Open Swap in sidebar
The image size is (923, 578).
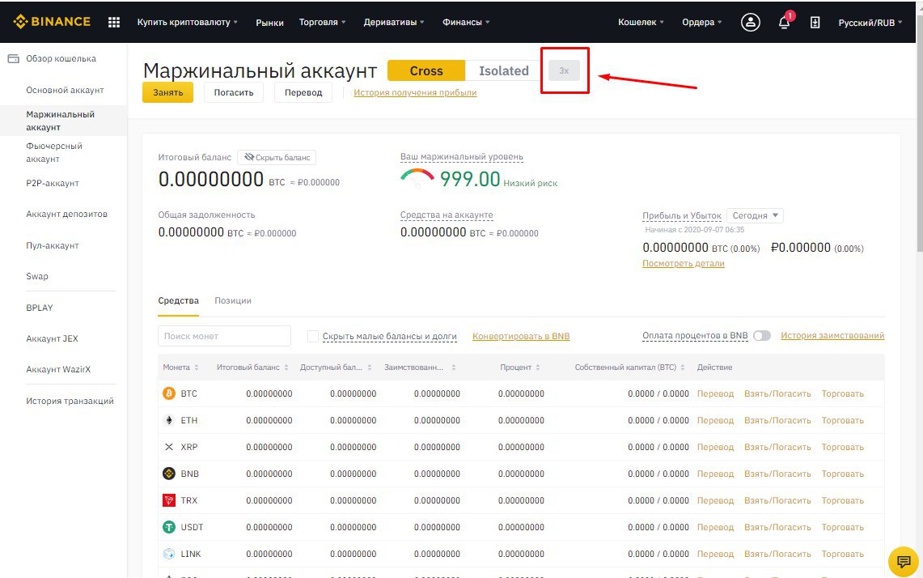[x=37, y=276]
